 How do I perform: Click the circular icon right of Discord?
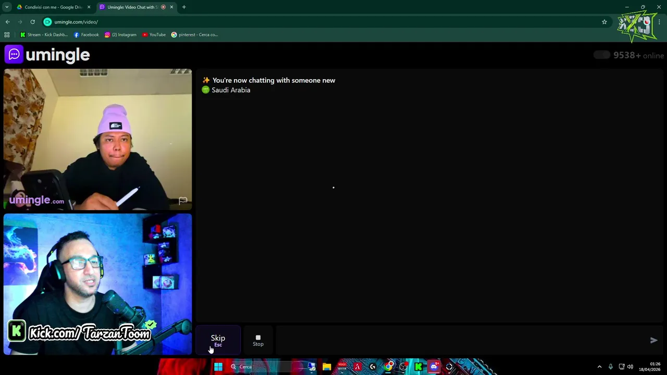coord(449,367)
